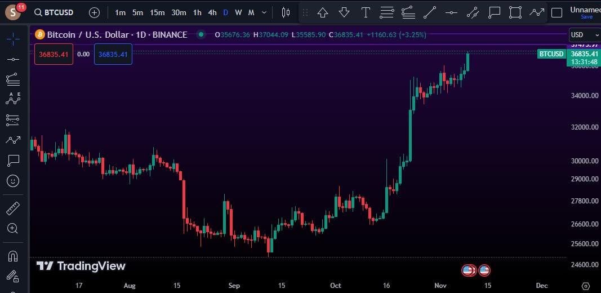Screen dimensions: 601x293
Task: Select the Text tool
Action: (366, 12)
